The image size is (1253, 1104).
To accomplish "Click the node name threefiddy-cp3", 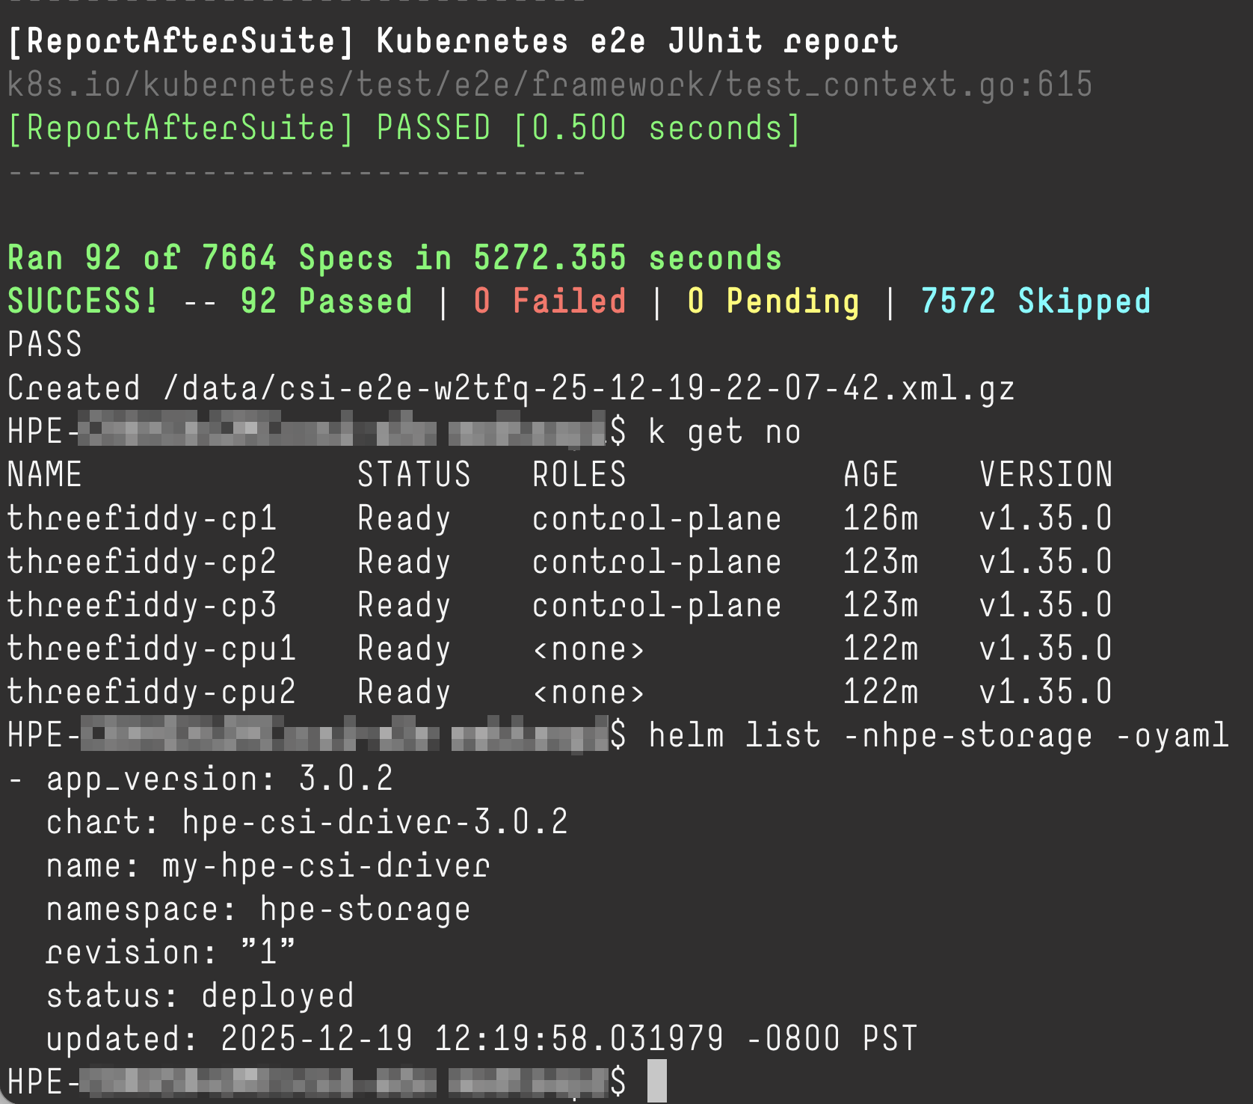I will 142,606.
